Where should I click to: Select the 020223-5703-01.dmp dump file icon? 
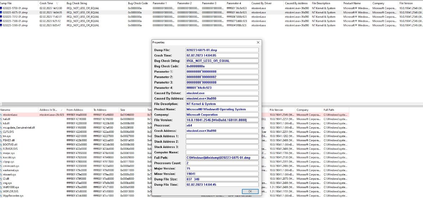[1, 8]
